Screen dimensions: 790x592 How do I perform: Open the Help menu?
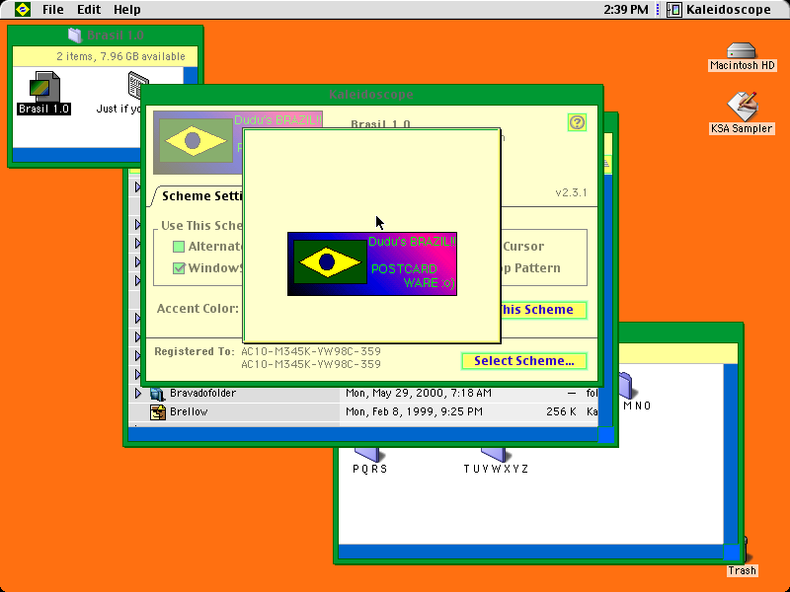[127, 10]
